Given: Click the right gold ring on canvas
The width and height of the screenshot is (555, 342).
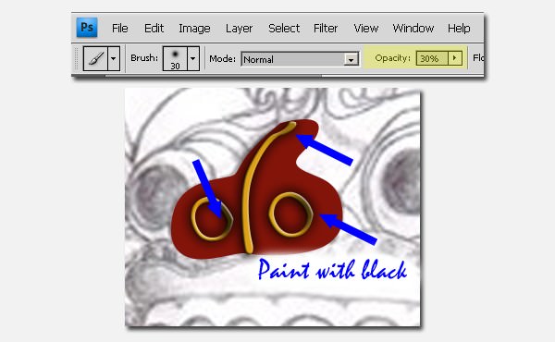Looking at the screenshot, I should coord(291,214).
